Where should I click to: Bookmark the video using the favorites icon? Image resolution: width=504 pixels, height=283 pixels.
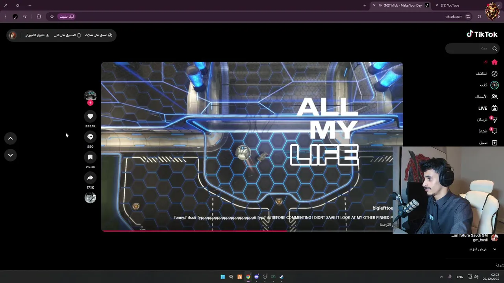[90, 157]
